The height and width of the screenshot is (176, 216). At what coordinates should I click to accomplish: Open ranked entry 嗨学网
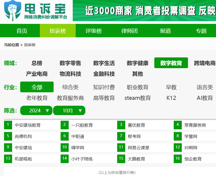[x=78, y=148]
